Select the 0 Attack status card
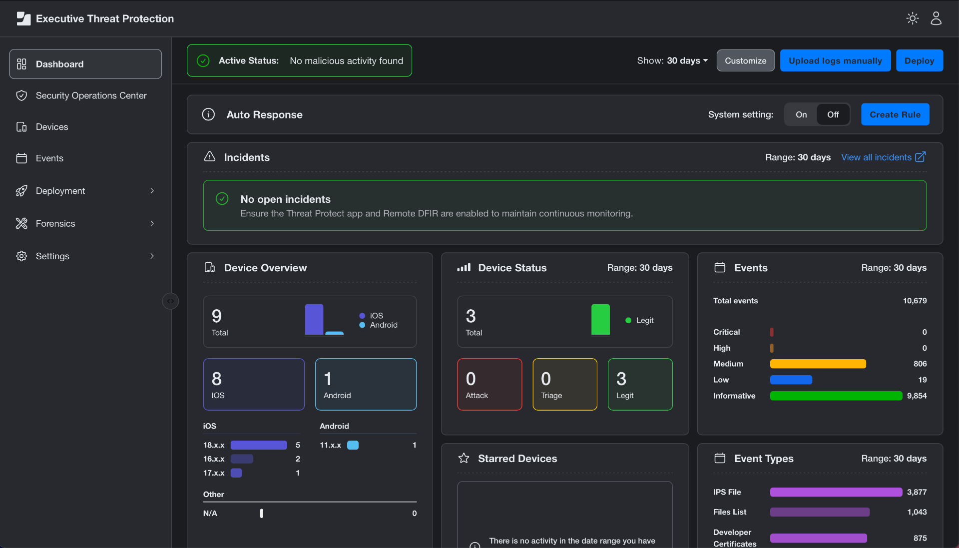Screen dimensions: 959x548 pos(489,384)
